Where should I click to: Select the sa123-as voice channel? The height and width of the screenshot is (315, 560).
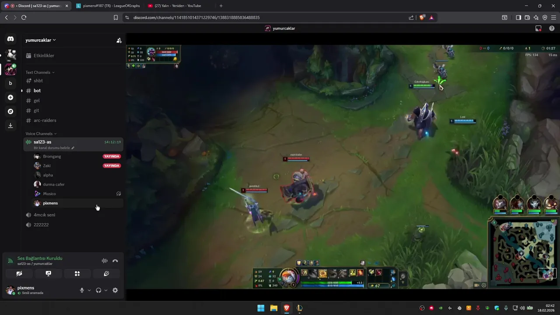(73, 144)
